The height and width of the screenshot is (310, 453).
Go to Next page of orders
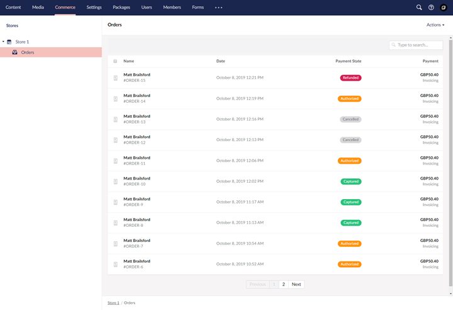pos(296,284)
